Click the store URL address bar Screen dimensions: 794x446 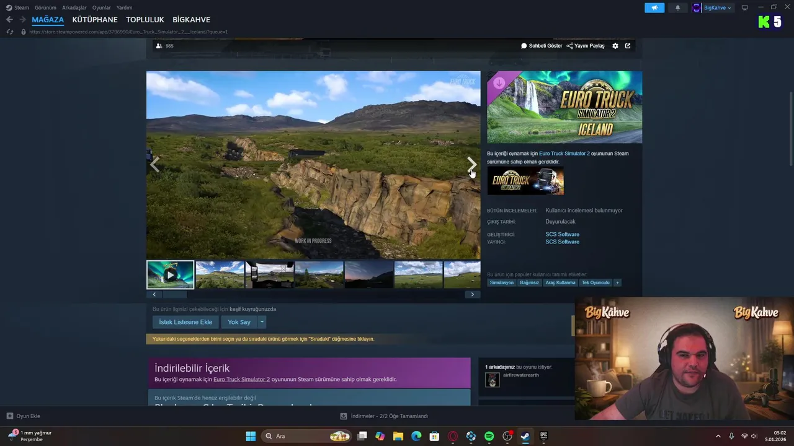coord(128,32)
